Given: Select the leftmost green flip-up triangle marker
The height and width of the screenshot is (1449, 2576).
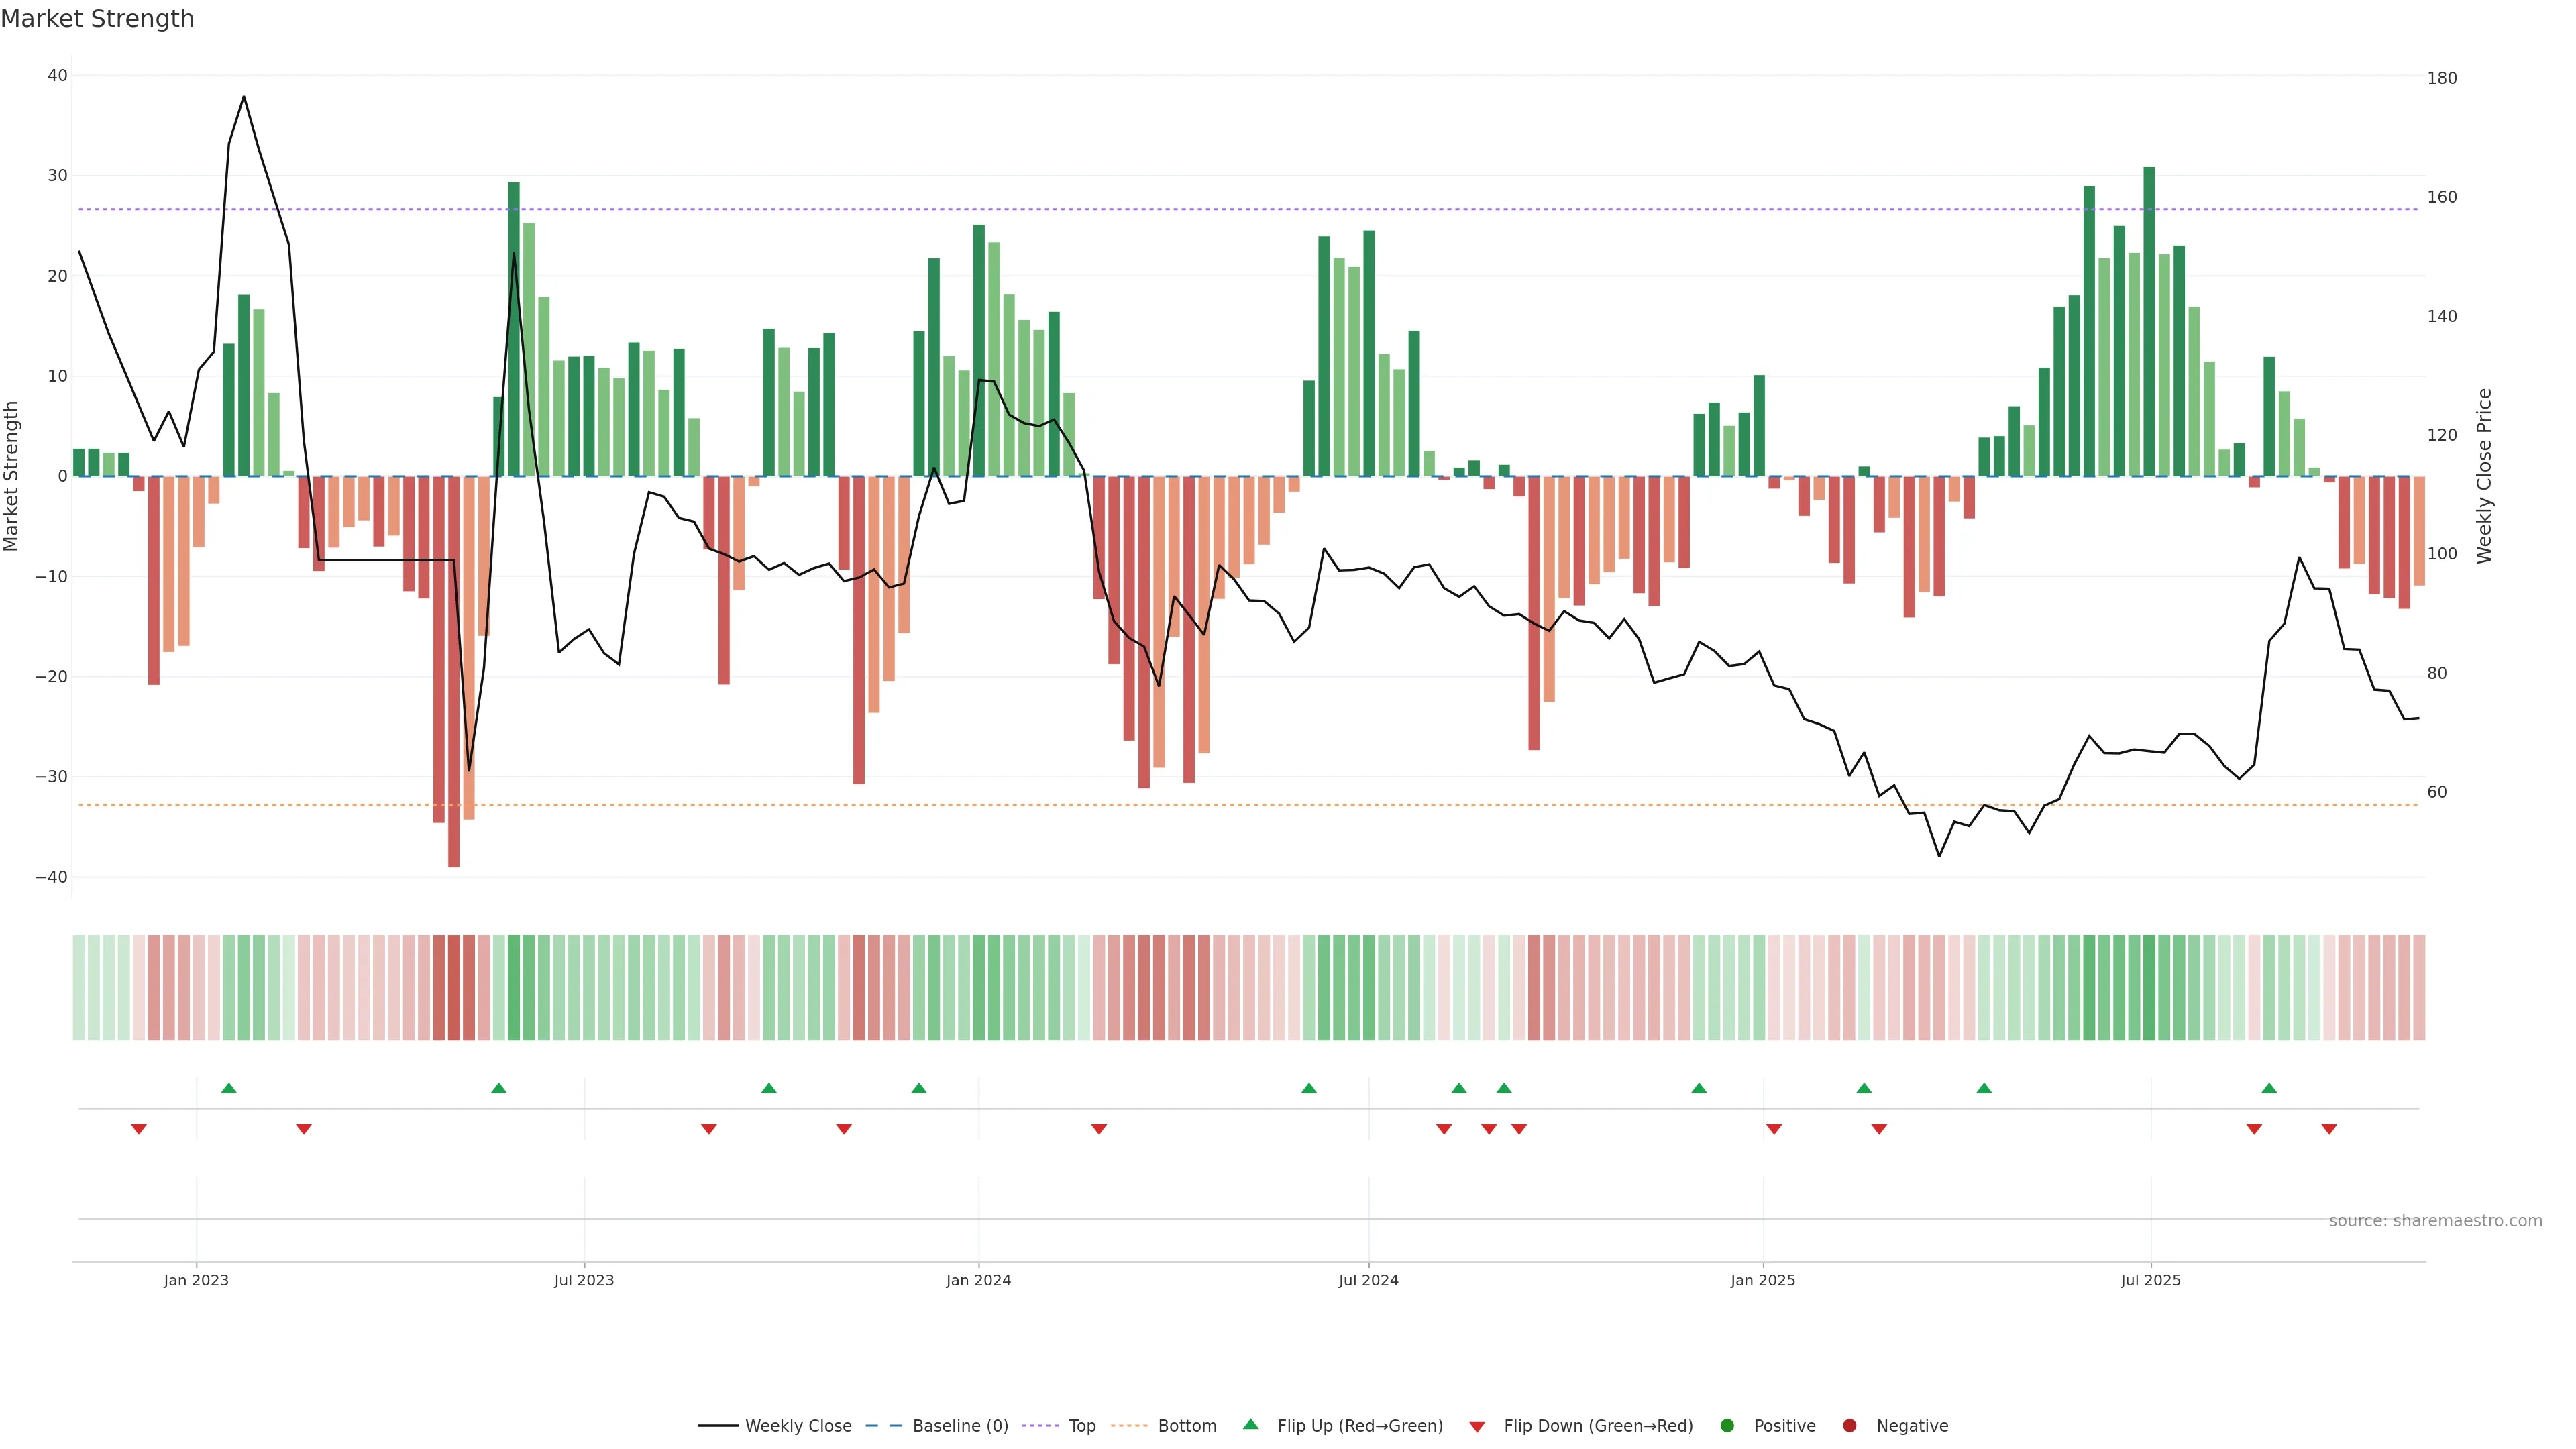Looking at the screenshot, I should coord(229,1088).
